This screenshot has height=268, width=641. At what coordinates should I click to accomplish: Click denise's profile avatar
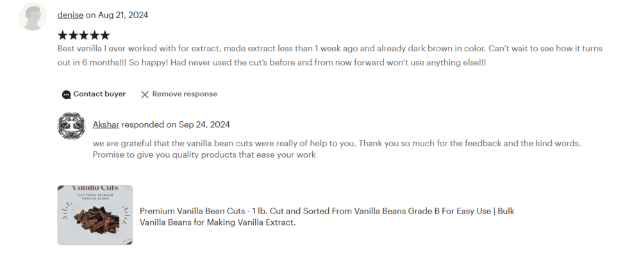(33, 17)
